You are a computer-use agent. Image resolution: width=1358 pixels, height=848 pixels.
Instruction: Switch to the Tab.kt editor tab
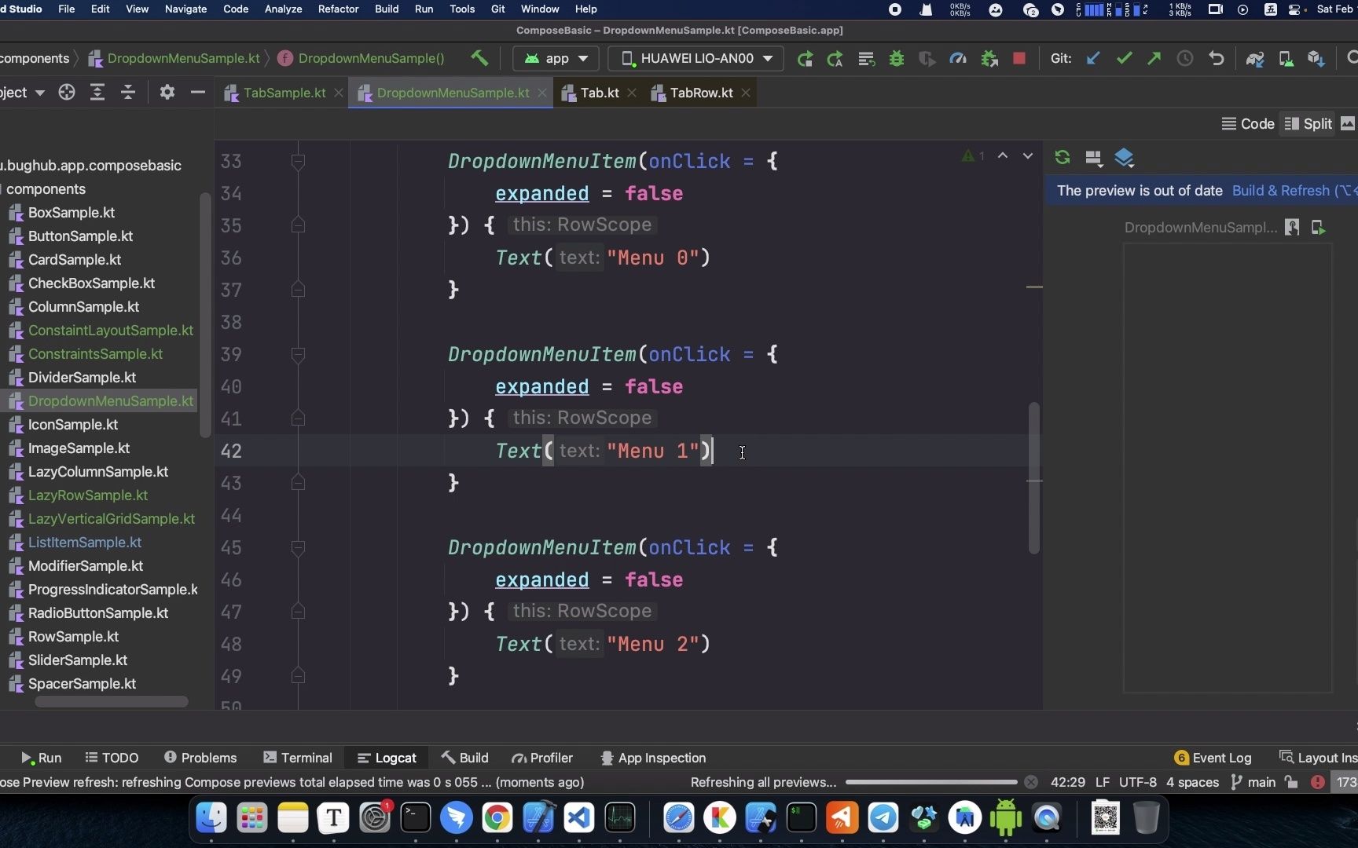(599, 92)
